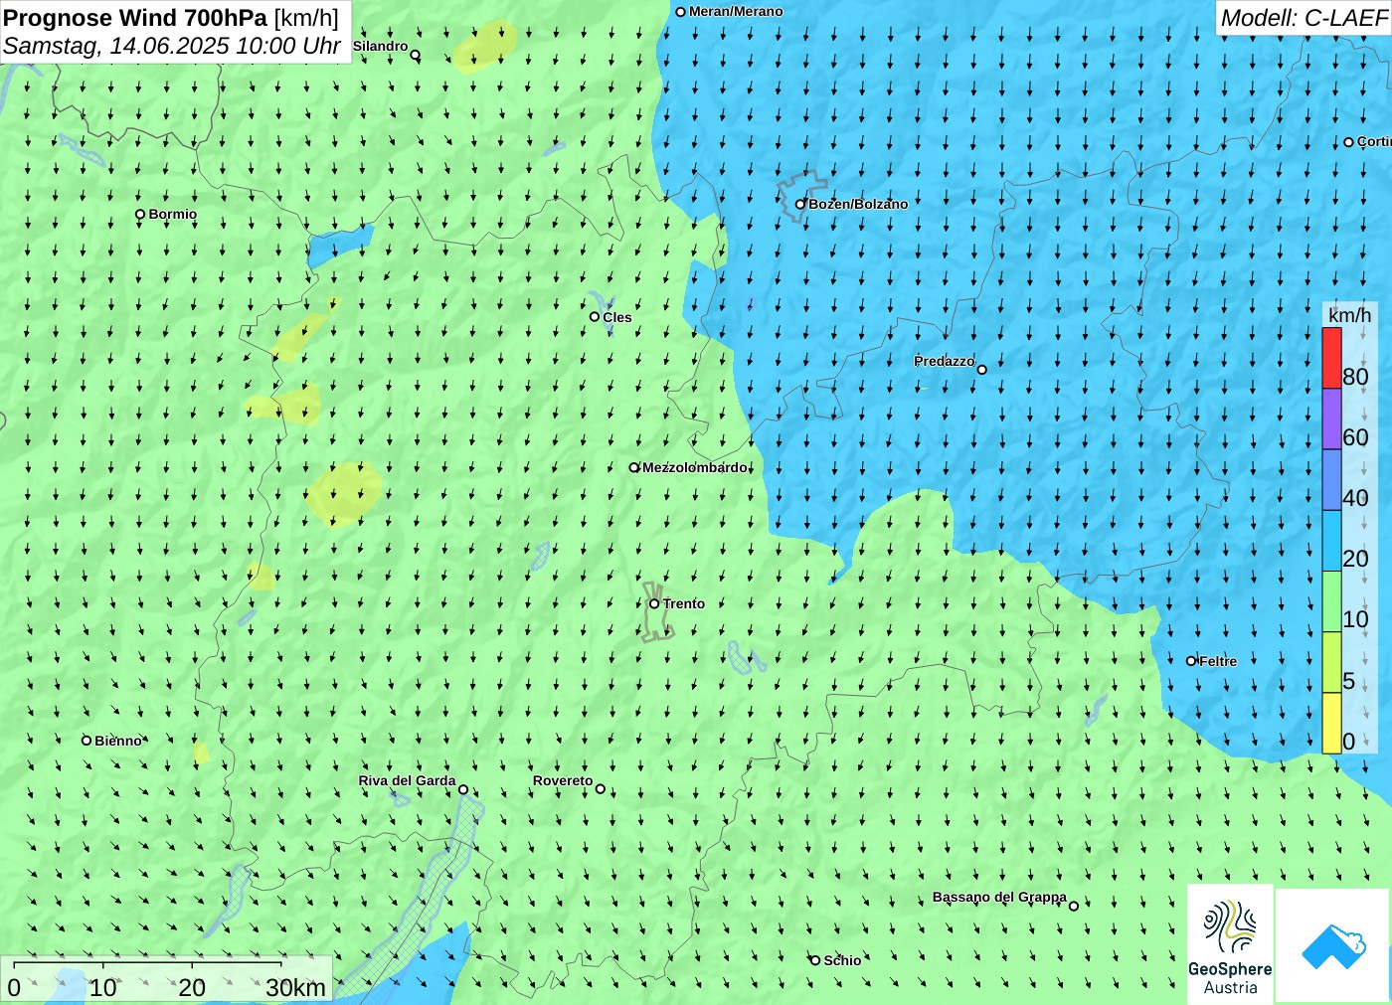Viewport: 1392px width, 1005px height.
Task: Click the 30km scale bar label
Action: click(x=295, y=987)
